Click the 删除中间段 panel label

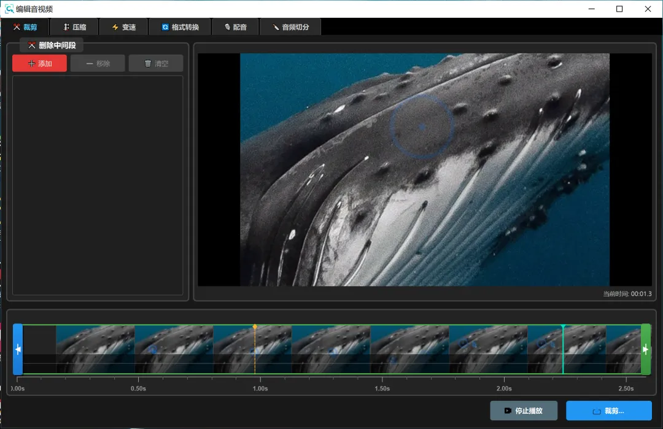(52, 45)
